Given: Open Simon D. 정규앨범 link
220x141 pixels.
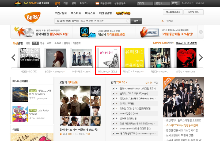Looking at the screenshot, I should coord(186,43).
